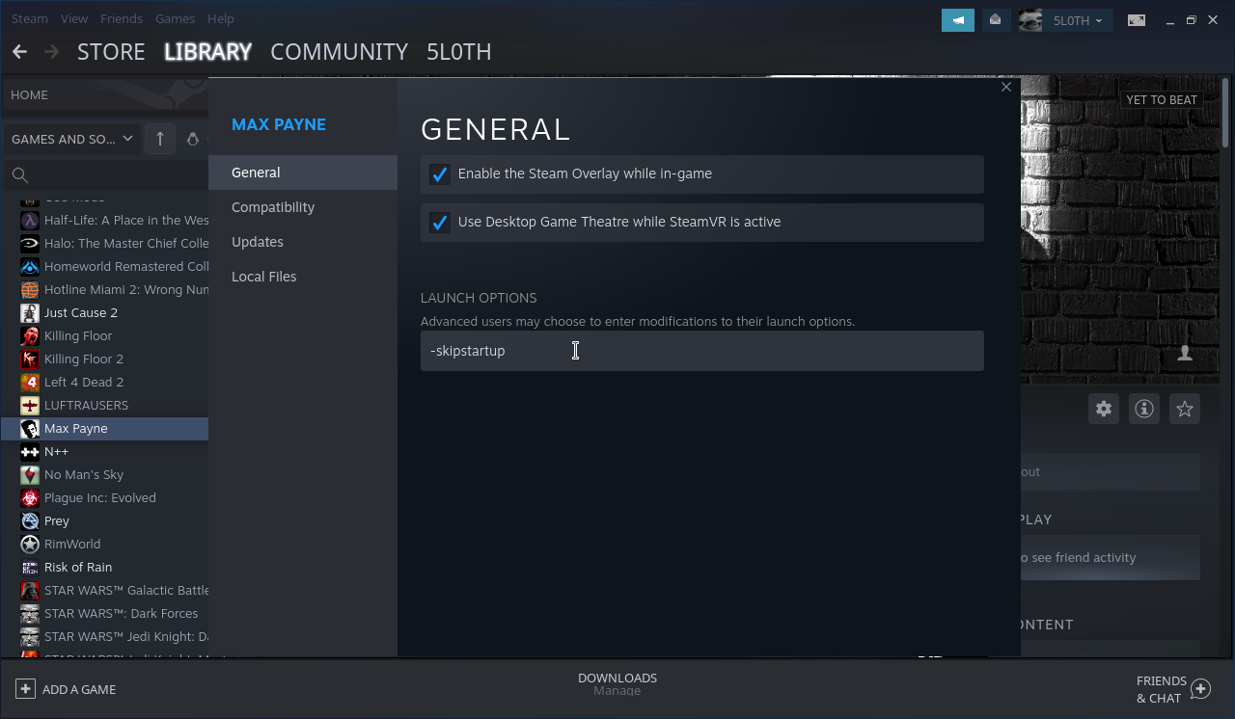Open the LIBRARY section
The height and width of the screenshot is (719, 1235).
[207, 51]
